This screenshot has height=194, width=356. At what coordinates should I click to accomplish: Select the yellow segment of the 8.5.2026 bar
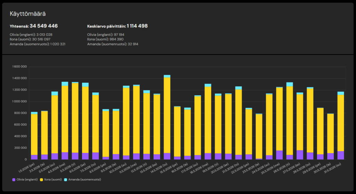pos(106,134)
